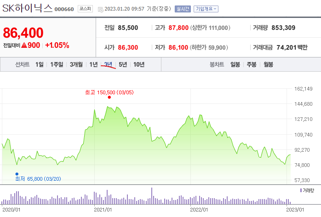Click the low price 86,100
321x217 pixels.
pyautogui.click(x=178, y=47)
